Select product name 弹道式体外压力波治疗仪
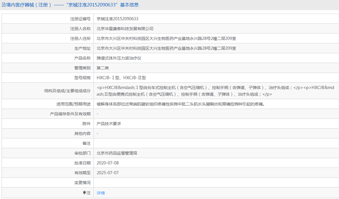339x199 pixels. tap(119, 58)
